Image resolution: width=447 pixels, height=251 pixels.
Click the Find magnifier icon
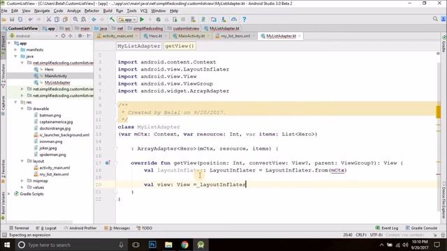pyautogui.click(x=75, y=20)
